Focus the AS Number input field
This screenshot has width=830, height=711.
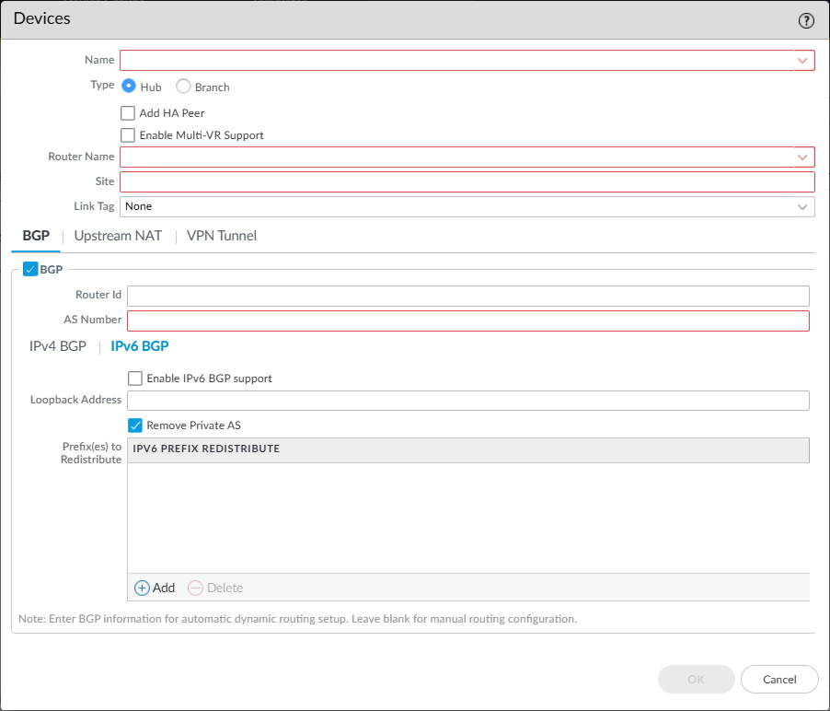[467, 321]
